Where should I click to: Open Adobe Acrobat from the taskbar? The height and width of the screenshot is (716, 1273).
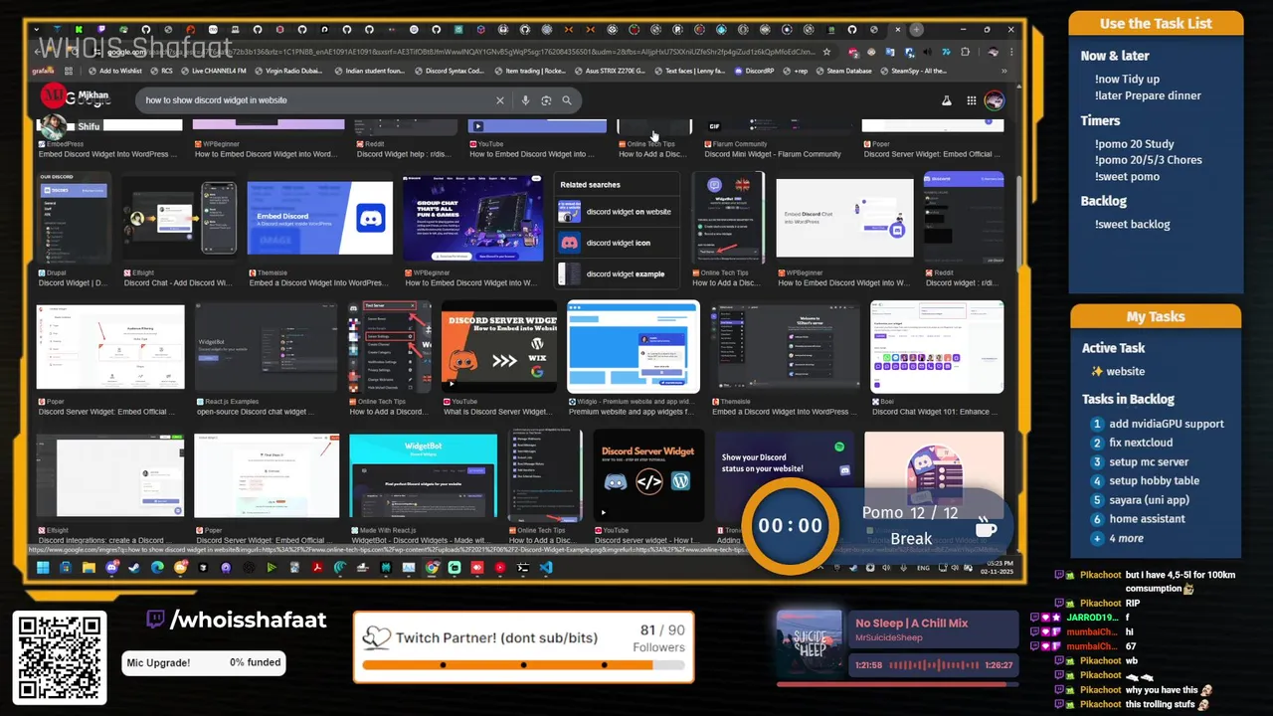pyautogui.click(x=317, y=568)
